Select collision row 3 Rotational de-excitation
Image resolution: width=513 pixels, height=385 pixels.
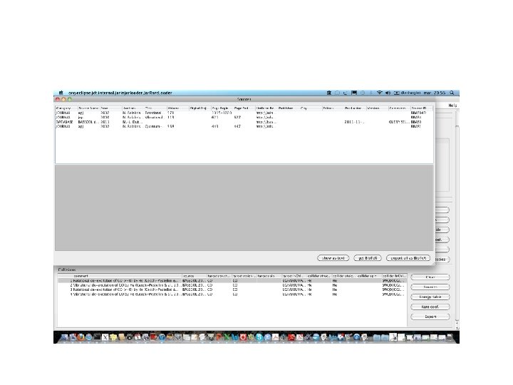[x=232, y=289]
